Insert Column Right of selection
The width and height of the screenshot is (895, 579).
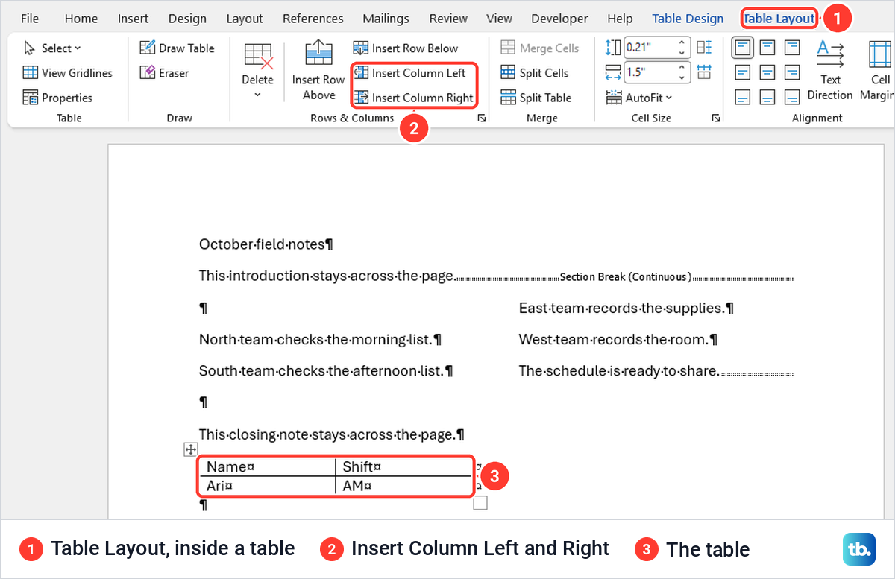click(413, 98)
